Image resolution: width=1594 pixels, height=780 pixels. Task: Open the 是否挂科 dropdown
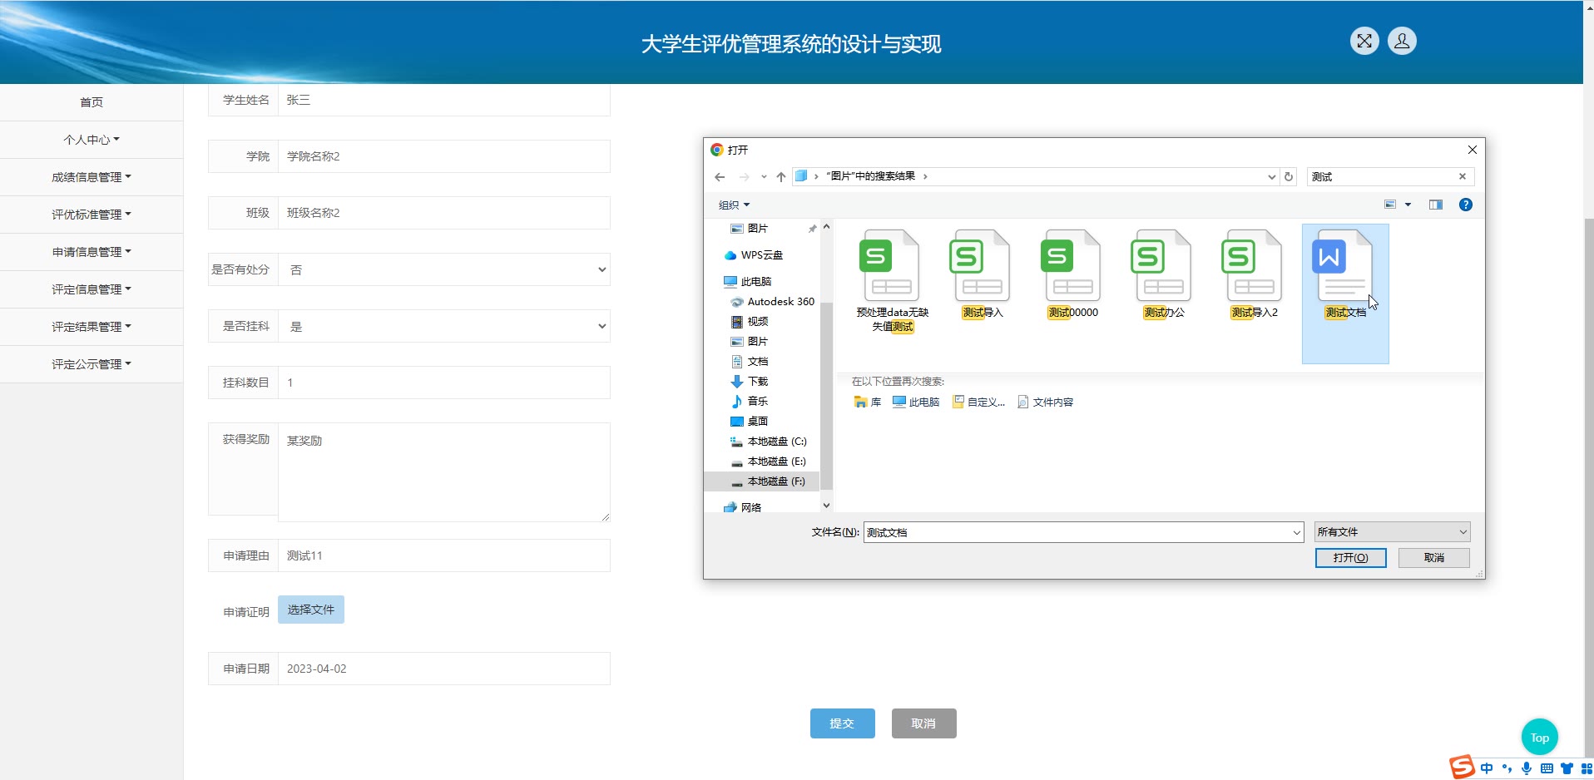pyautogui.click(x=444, y=326)
